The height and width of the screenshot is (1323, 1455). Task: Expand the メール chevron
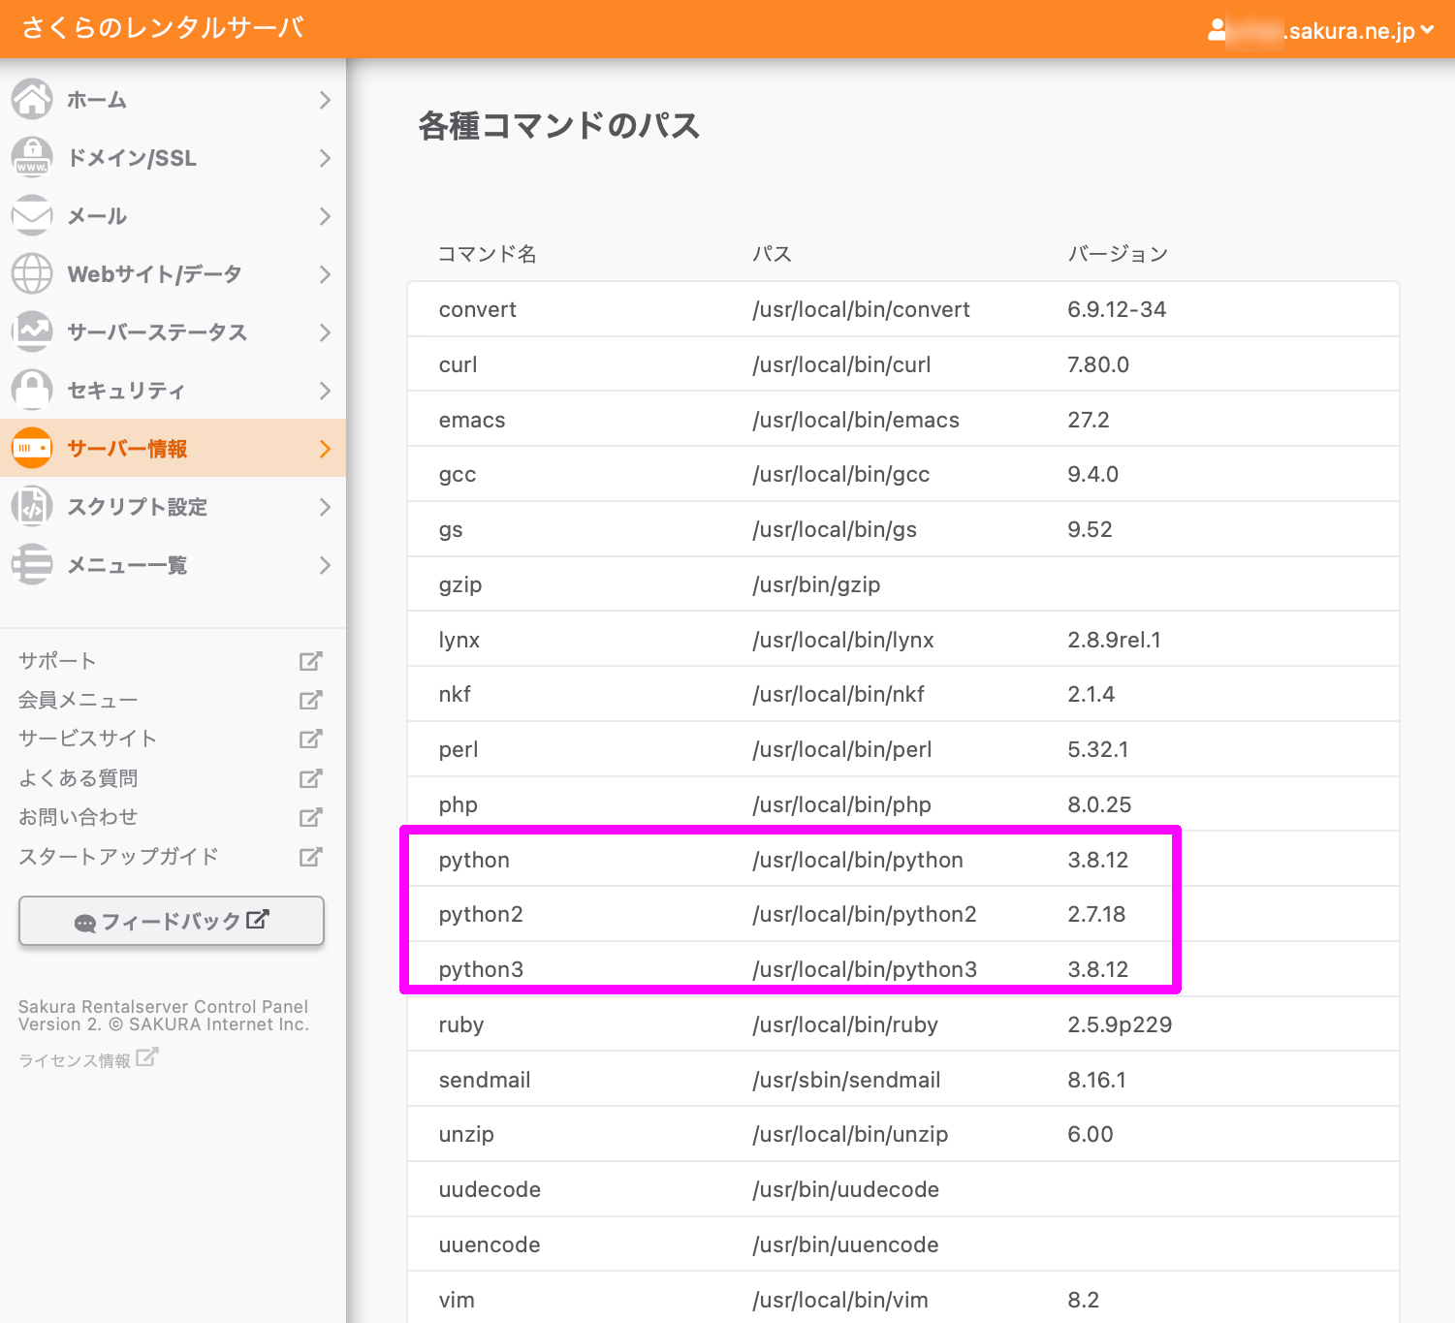325,216
